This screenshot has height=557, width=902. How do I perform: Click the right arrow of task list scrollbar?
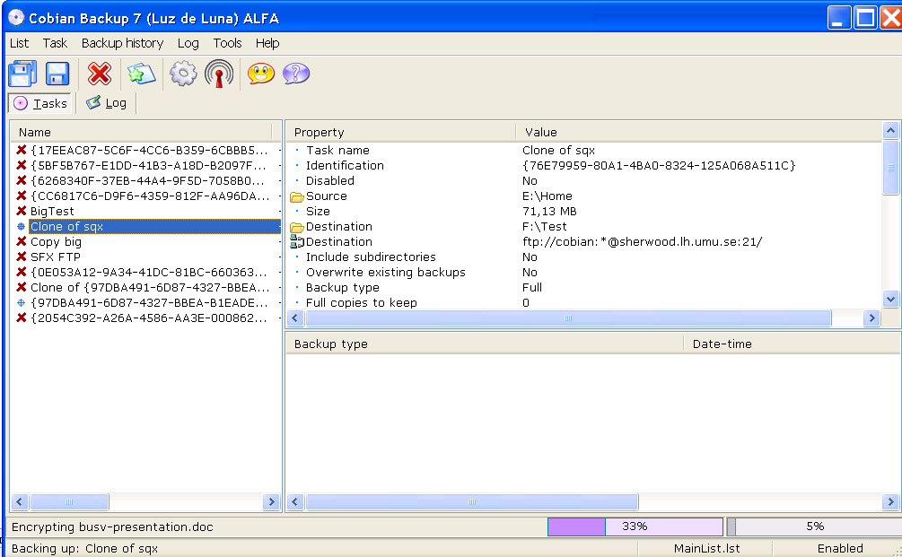tap(270, 502)
